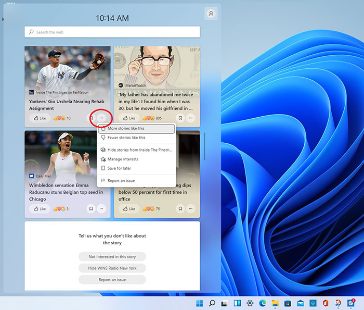Save the Emma Raducanu story with bookmark icon
The height and width of the screenshot is (310, 364).
[91, 208]
